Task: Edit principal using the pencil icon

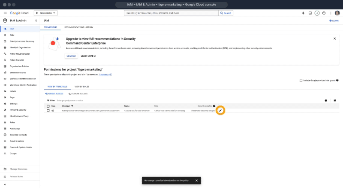Action: click(x=220, y=111)
